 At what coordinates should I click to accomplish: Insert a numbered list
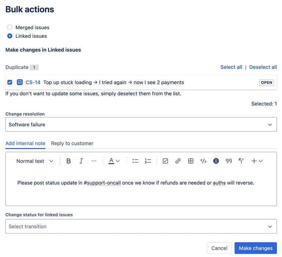[x=148, y=161]
